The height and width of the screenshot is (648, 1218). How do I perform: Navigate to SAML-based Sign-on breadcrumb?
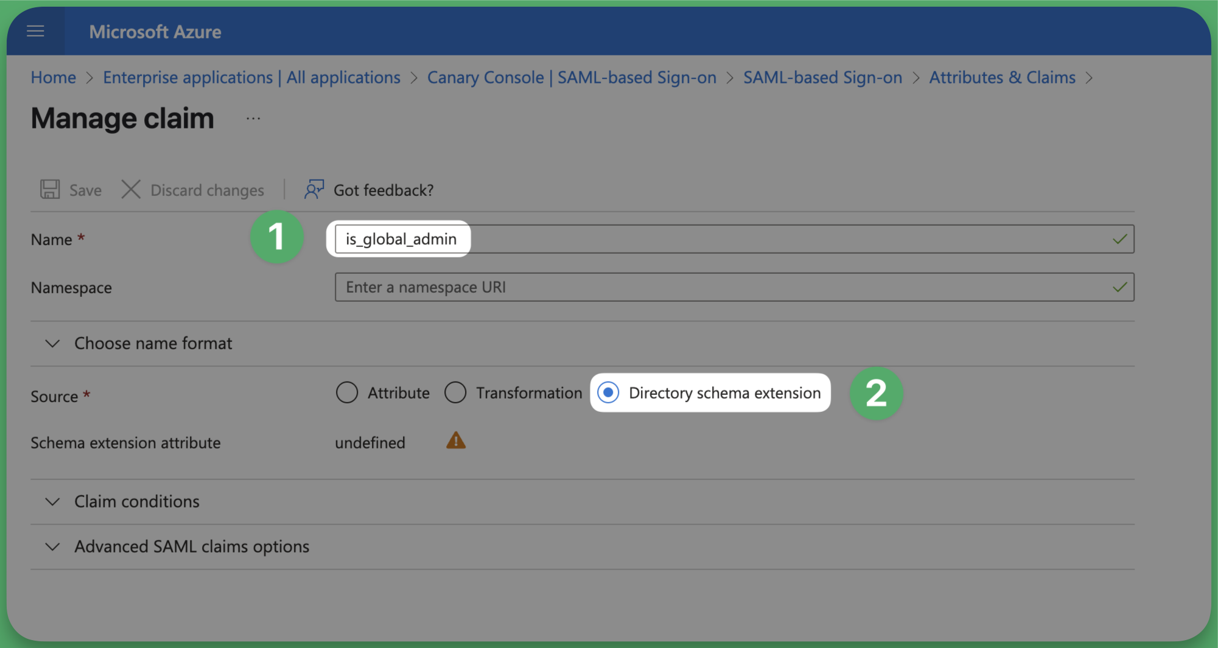(822, 77)
